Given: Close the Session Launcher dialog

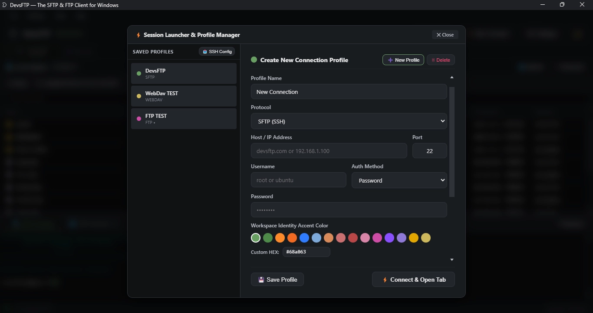Looking at the screenshot, I should (x=445, y=35).
